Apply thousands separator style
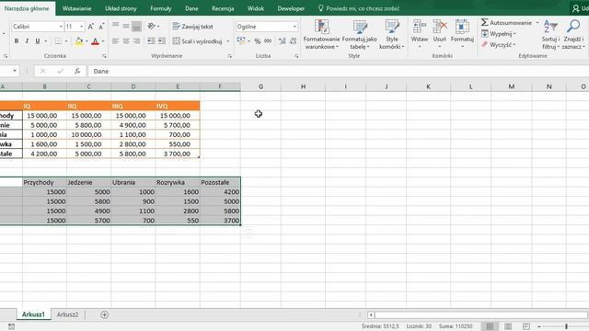The width and height of the screenshot is (589, 331). tap(268, 40)
